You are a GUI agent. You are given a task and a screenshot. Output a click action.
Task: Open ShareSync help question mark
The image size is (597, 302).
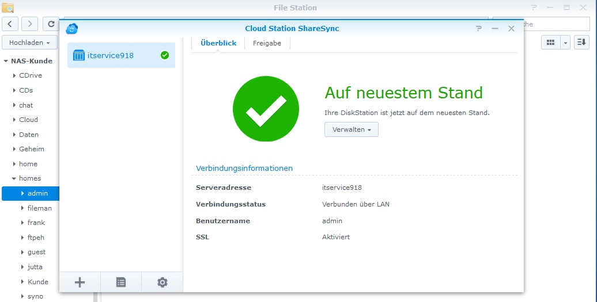(x=479, y=29)
